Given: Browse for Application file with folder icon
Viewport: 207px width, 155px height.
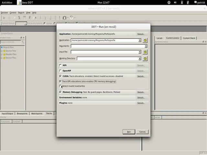Looking at the screenshot, I should 145,40.
